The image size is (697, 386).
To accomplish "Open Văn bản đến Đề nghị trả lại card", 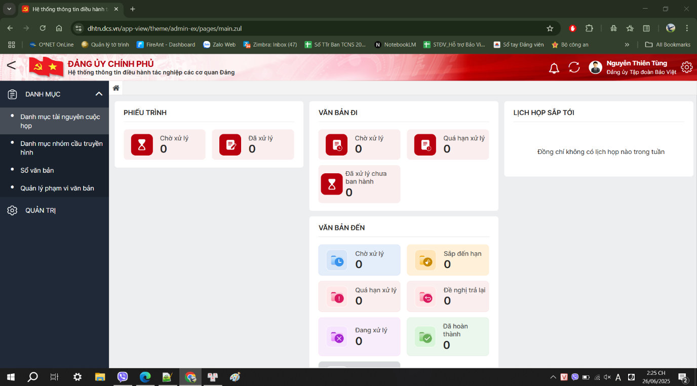I will (448, 296).
